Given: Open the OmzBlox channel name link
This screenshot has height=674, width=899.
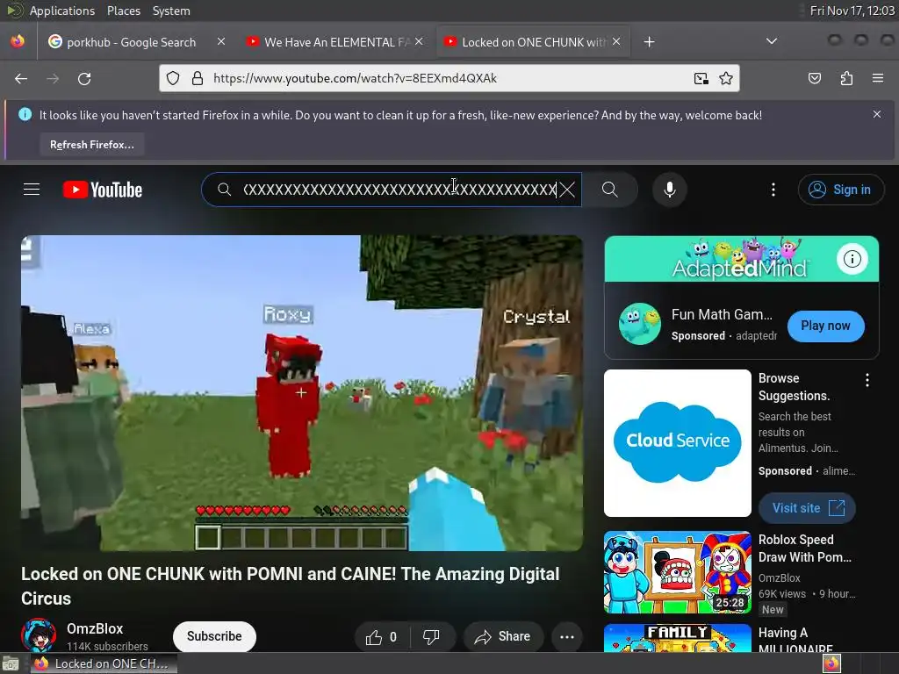Looking at the screenshot, I should (x=95, y=628).
